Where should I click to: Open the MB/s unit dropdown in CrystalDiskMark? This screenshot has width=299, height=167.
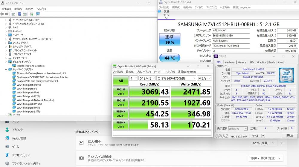tap(204, 78)
